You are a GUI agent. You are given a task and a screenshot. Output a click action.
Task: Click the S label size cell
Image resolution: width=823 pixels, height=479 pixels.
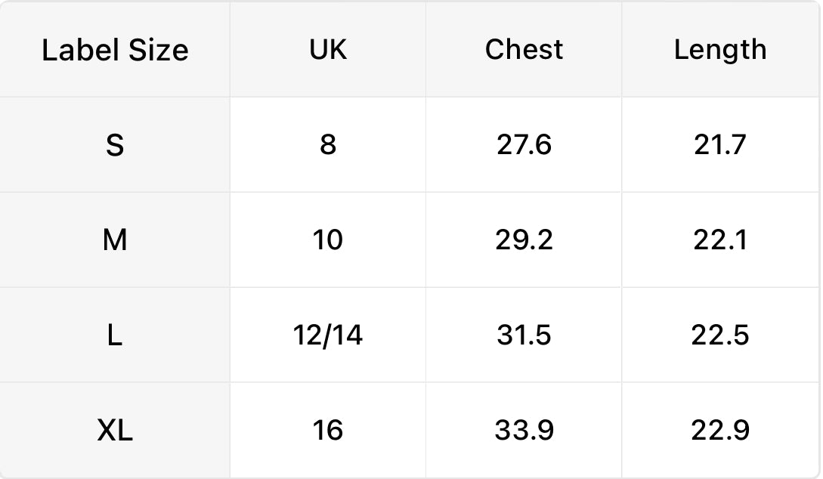click(115, 145)
